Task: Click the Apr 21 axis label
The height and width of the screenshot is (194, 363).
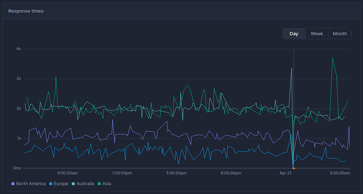Action: click(285, 173)
